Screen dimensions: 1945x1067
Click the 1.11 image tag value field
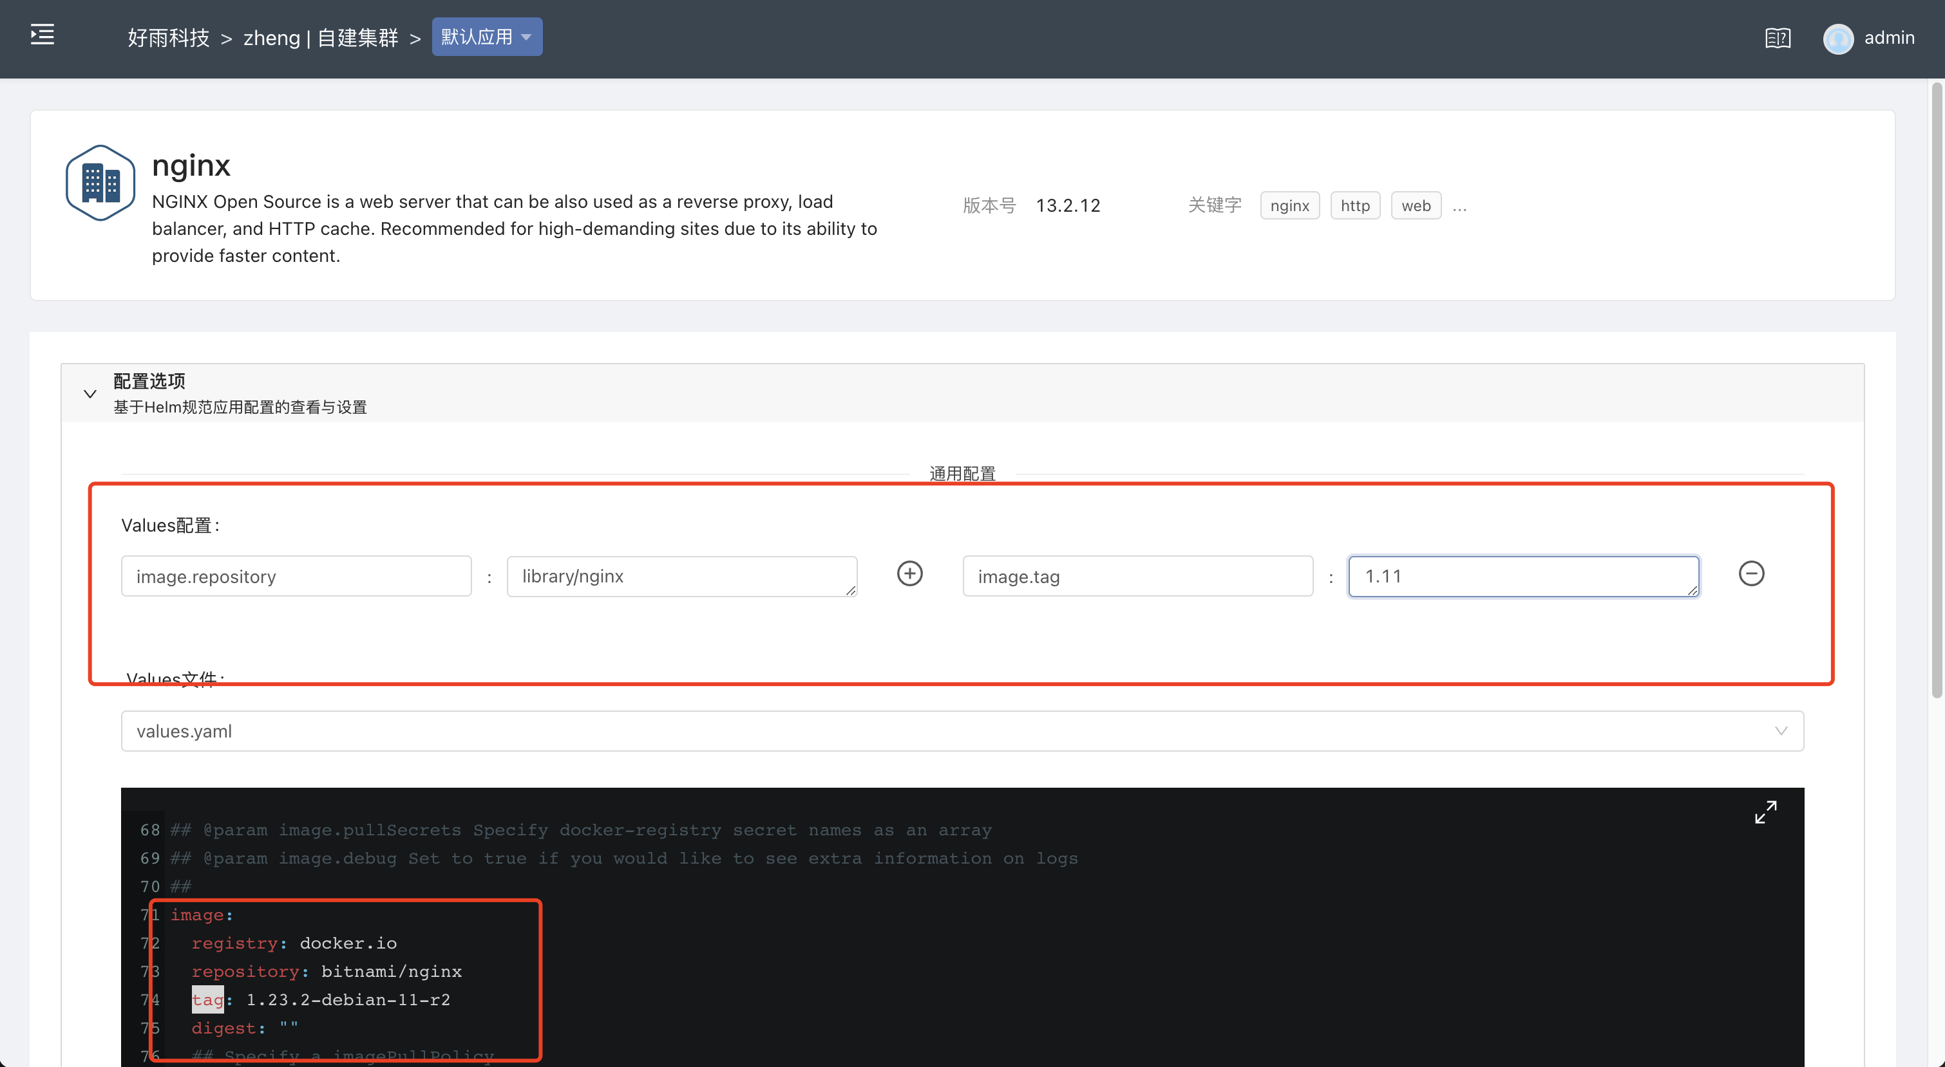point(1523,576)
